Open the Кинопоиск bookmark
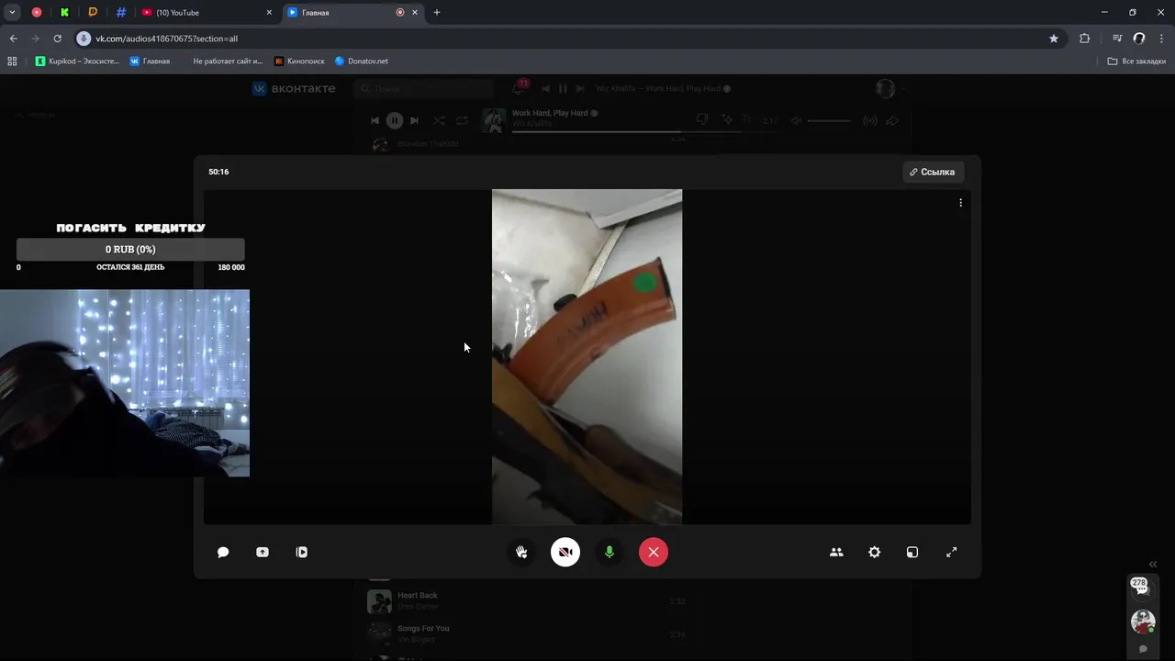 [299, 61]
